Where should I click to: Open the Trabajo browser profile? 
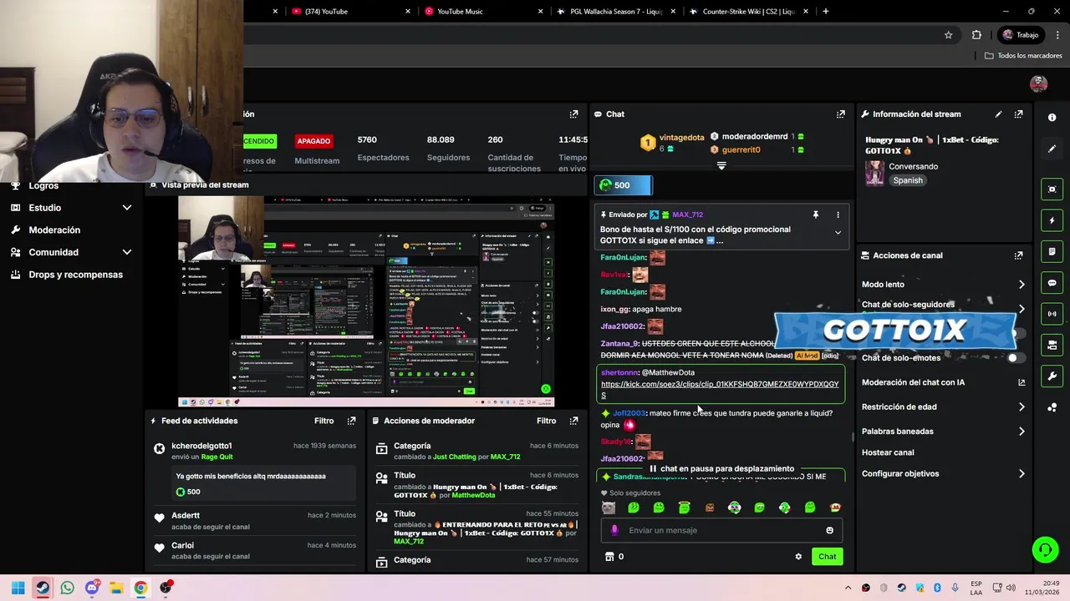(1021, 35)
